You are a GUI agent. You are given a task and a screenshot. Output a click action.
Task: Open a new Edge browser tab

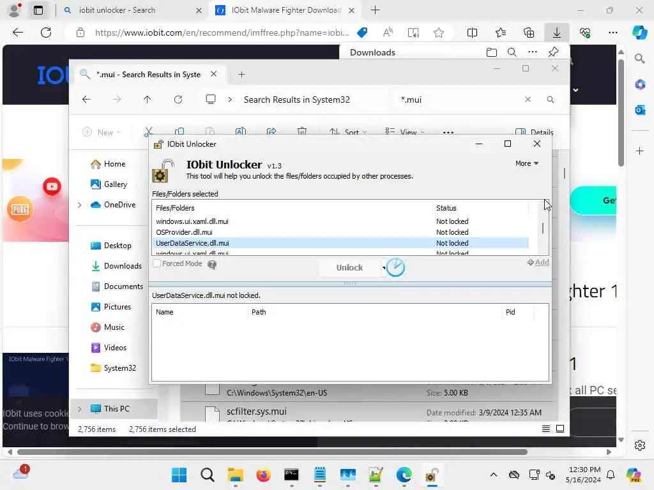[376, 10]
